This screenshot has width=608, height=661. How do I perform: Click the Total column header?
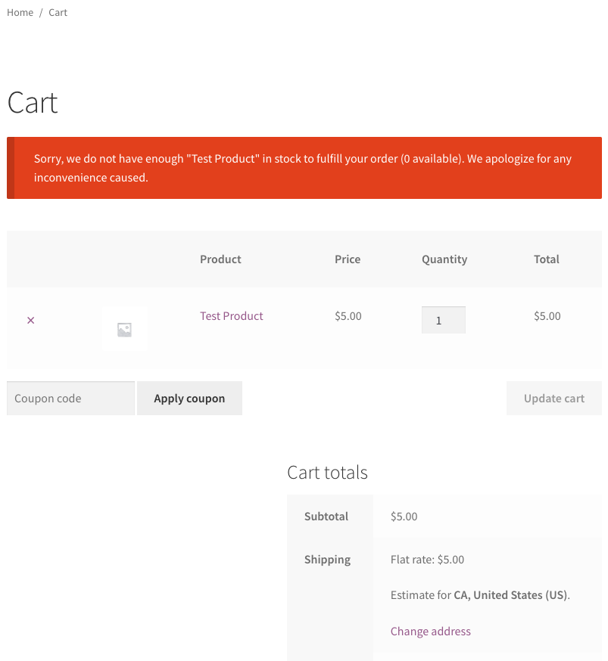546,259
